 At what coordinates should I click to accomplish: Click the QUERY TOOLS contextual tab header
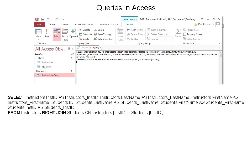coord(129,19)
